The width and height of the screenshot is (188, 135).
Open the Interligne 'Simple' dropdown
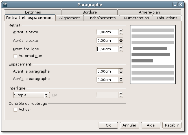(x=31, y=95)
